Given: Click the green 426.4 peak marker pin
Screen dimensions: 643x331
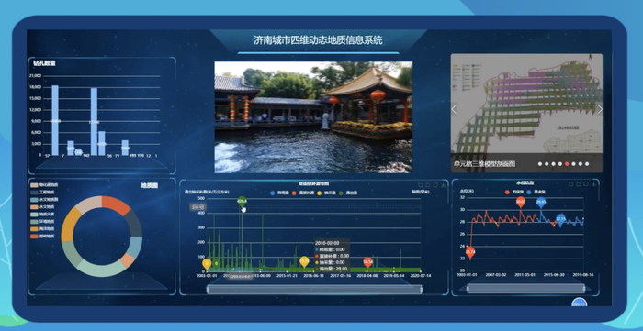Looking at the screenshot, I should tap(242, 202).
